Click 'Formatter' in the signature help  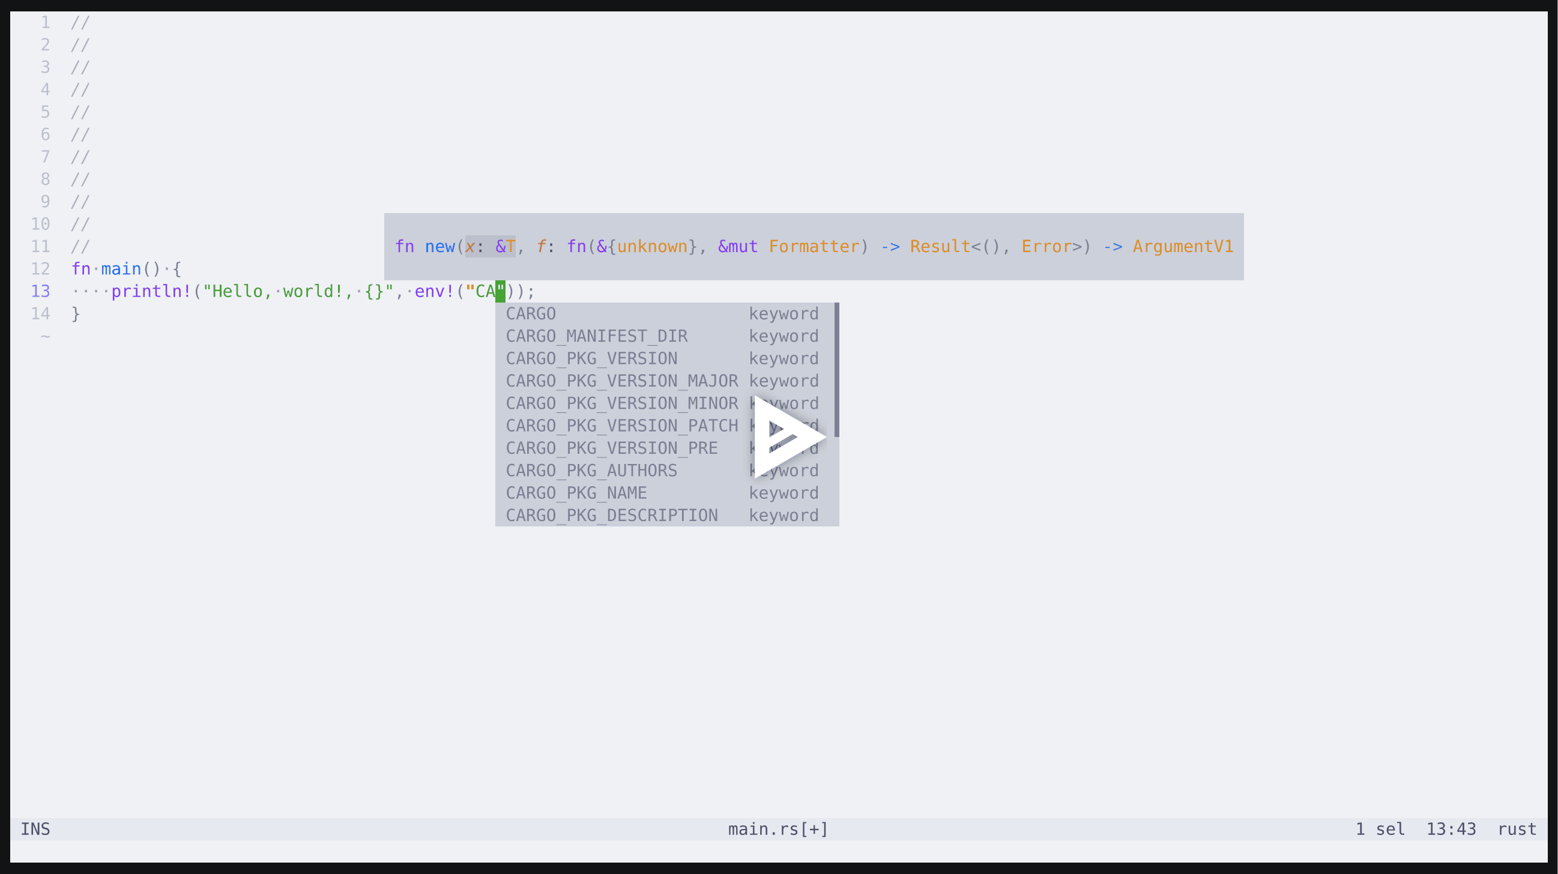pyautogui.click(x=814, y=247)
